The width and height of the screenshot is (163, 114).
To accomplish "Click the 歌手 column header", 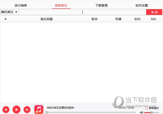I will point(94,19).
